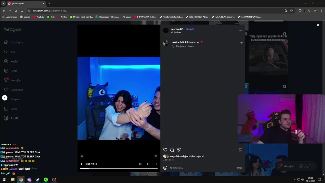Open mertsaid21 profile link
325x183 pixels.
coord(177,29)
